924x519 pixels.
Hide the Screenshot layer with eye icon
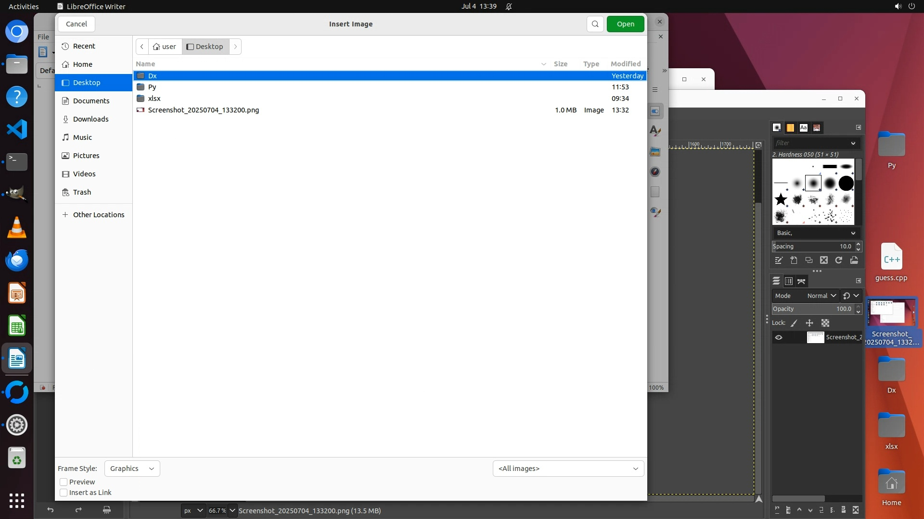(x=779, y=337)
